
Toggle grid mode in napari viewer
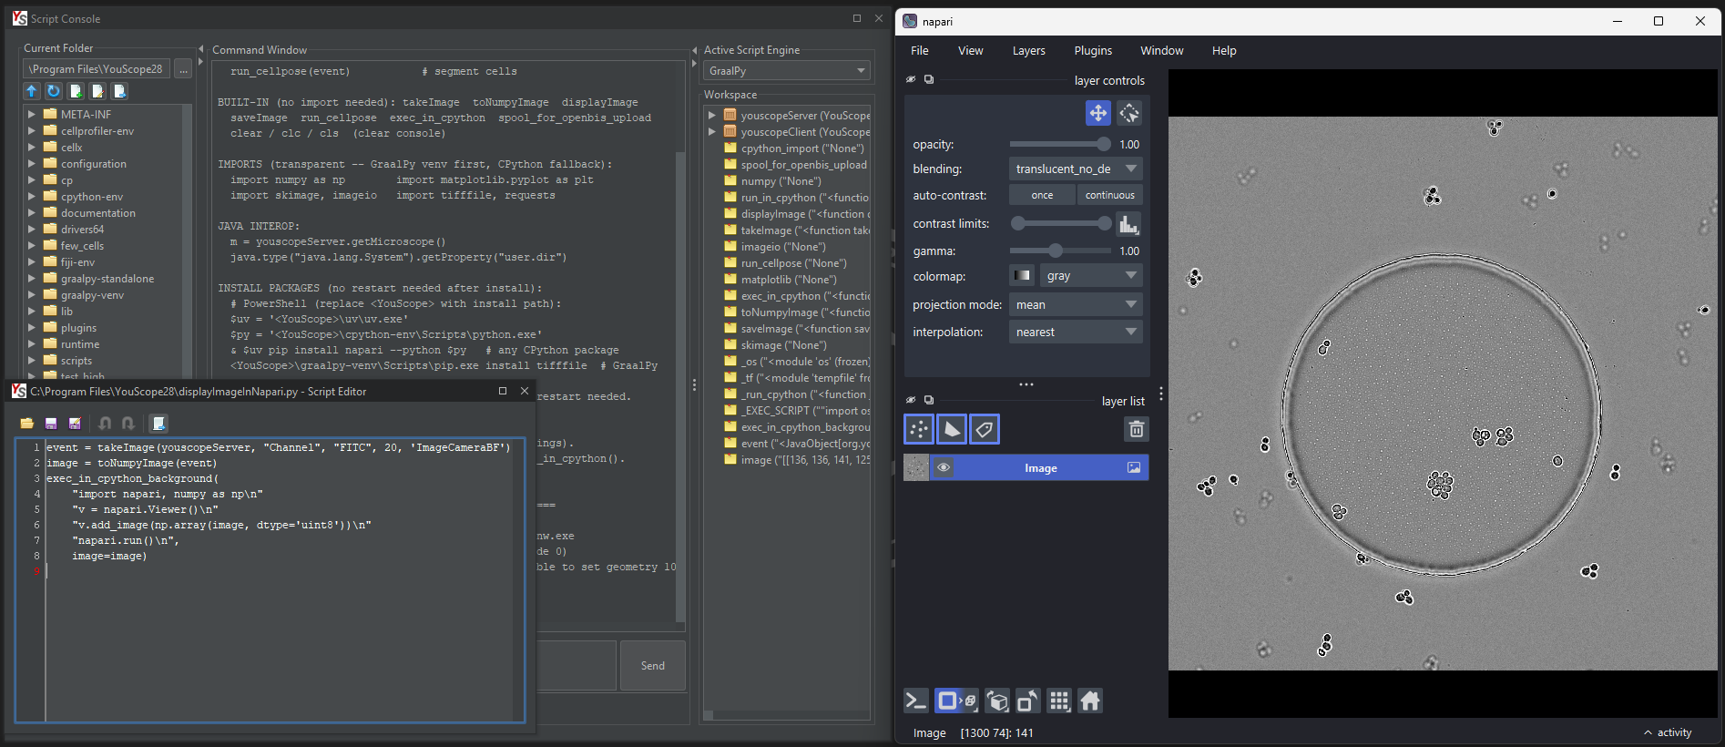click(x=1059, y=701)
